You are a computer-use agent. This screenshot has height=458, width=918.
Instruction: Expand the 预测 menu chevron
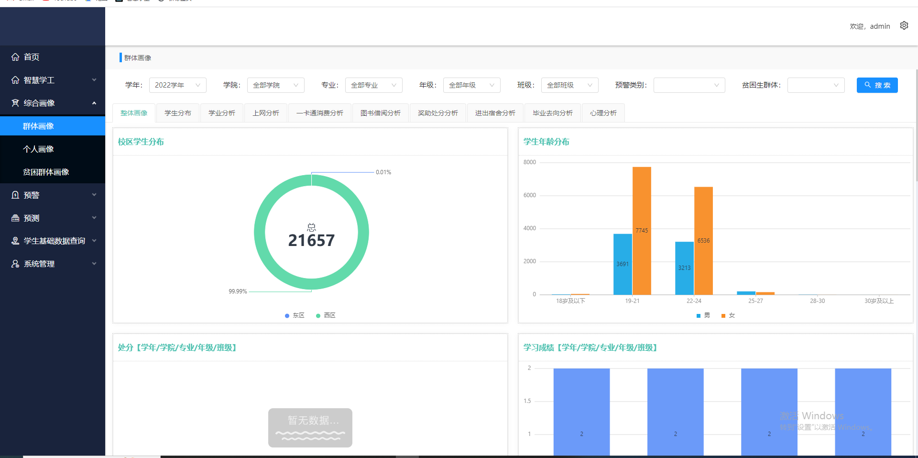coord(94,218)
